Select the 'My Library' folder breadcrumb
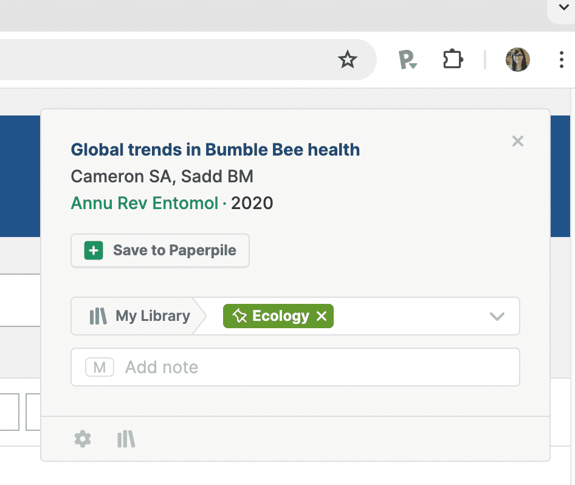This screenshot has height=485, width=575. (x=140, y=316)
